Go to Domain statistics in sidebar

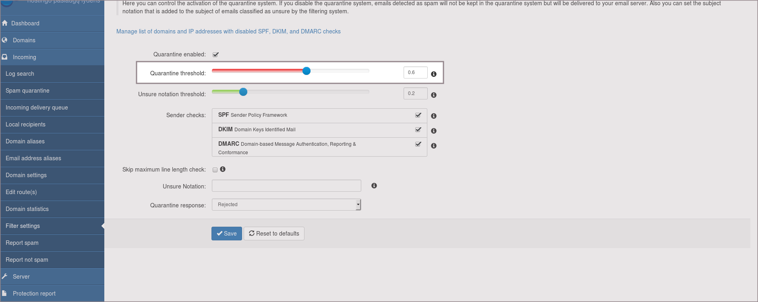[27, 209]
